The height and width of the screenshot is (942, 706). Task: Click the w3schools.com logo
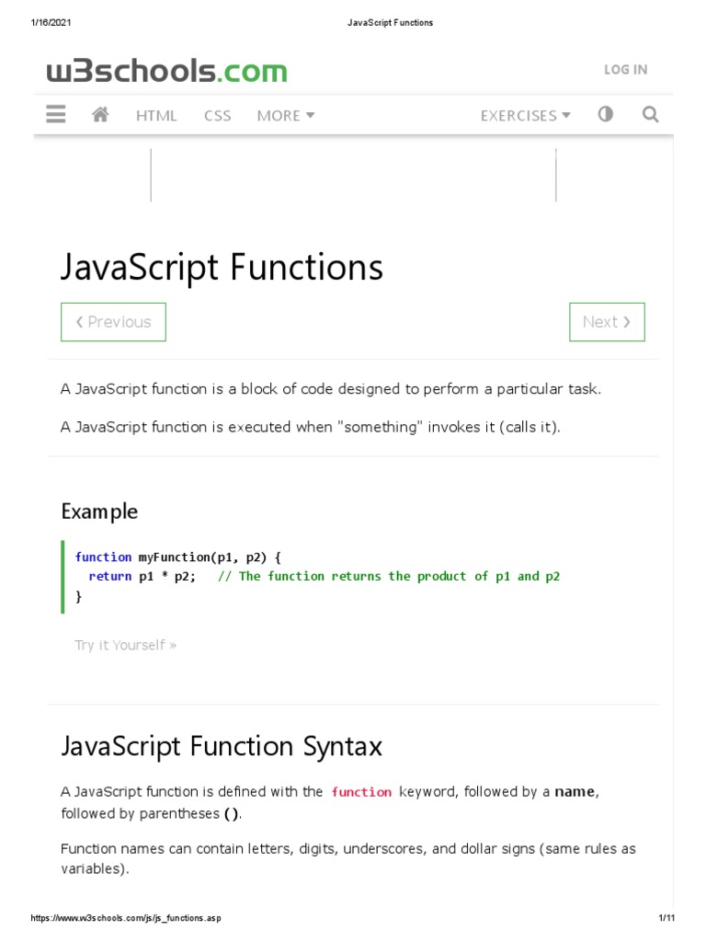(x=167, y=71)
